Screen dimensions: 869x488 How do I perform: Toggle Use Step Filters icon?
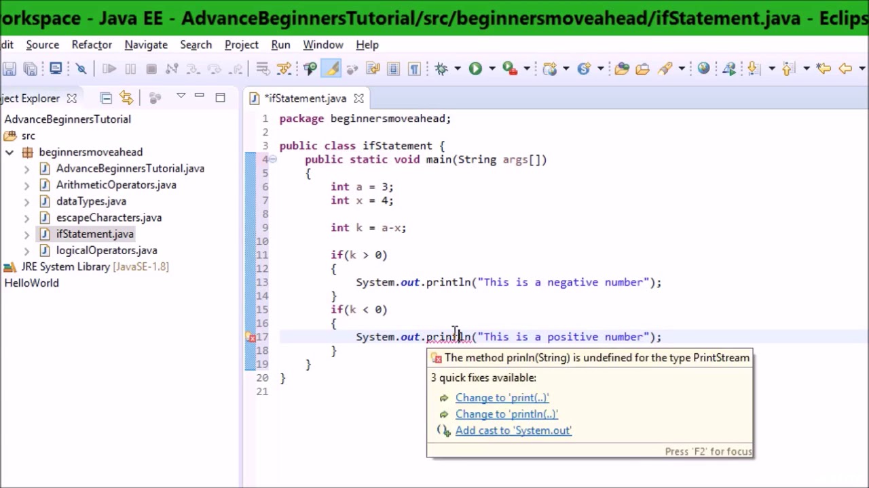point(284,68)
